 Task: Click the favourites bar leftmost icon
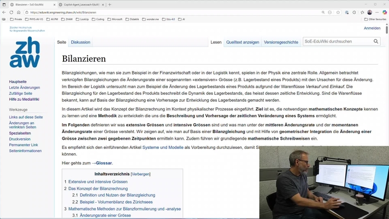4,19
